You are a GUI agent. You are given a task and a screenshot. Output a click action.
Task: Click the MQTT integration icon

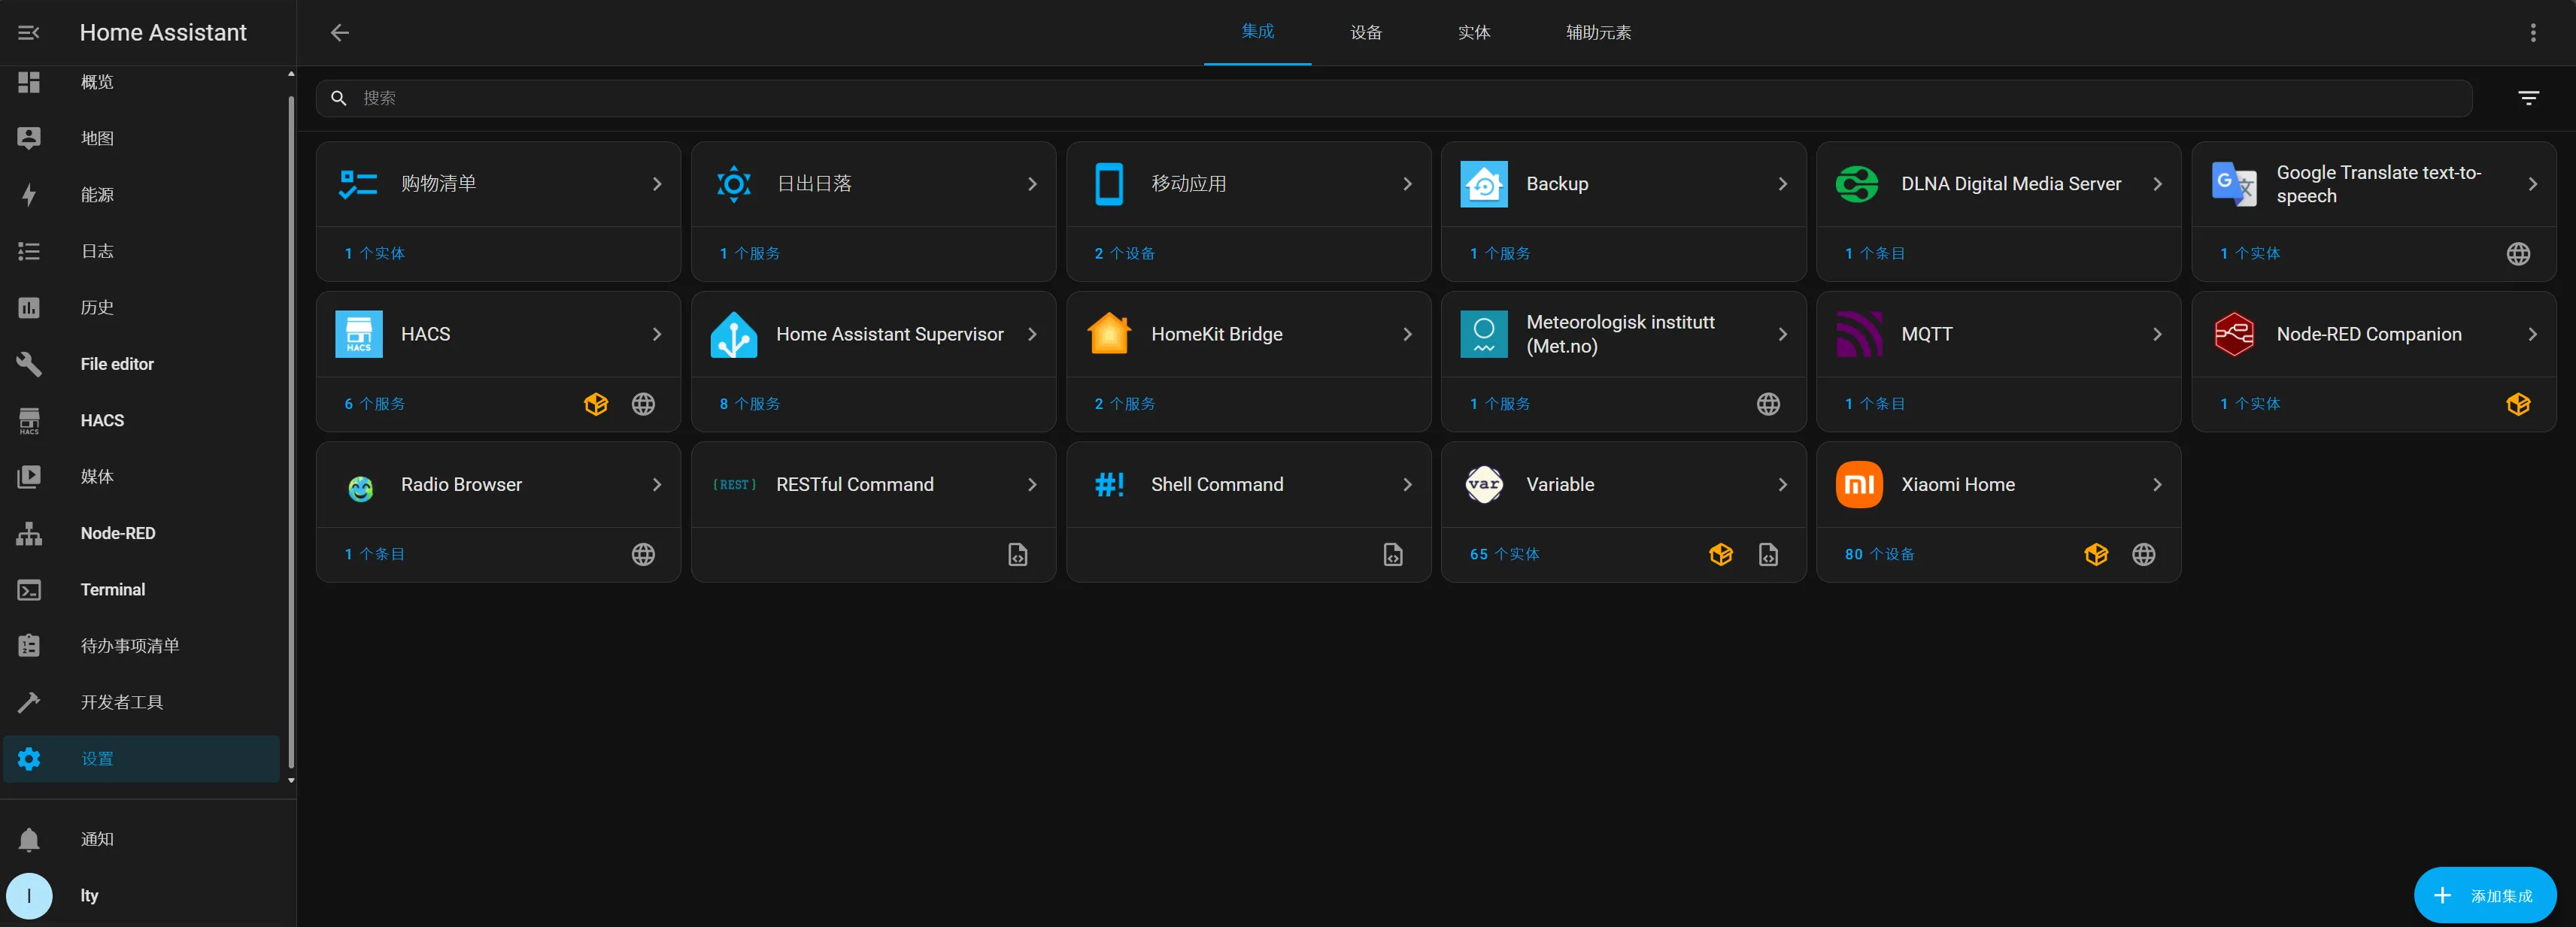pos(1859,334)
